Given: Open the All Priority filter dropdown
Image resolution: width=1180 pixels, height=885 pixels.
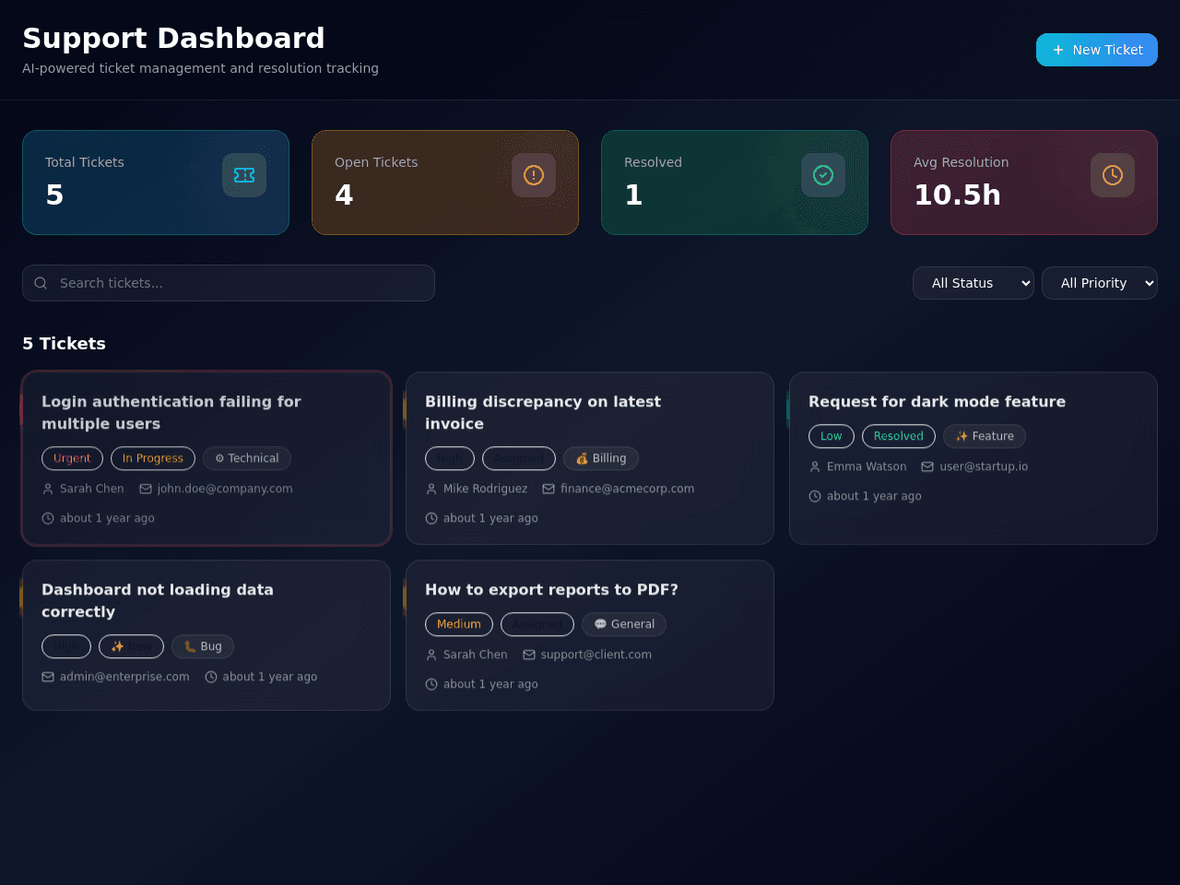Looking at the screenshot, I should tap(1100, 283).
